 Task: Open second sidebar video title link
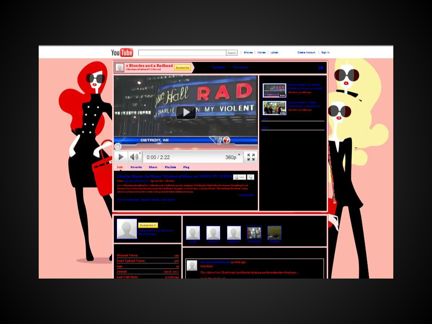pyautogui.click(x=304, y=104)
